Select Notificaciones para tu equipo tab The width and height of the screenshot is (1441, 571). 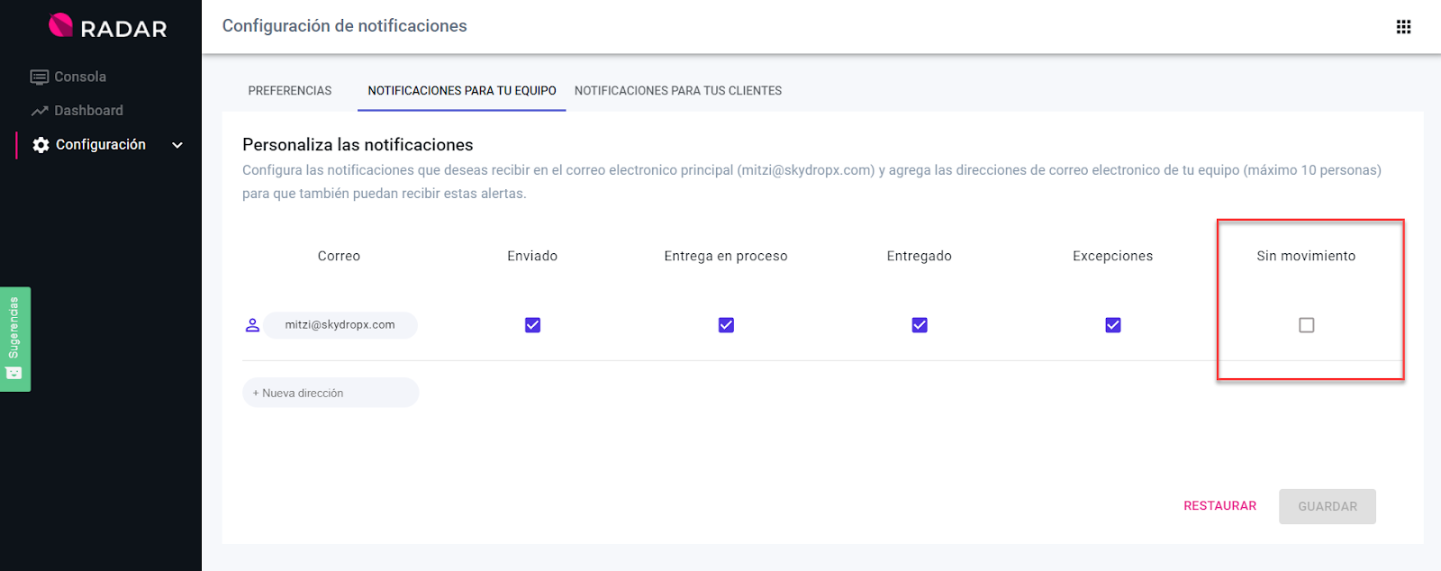462,91
